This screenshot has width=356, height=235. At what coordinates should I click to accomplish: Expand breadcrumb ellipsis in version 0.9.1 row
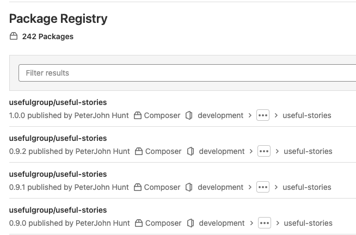263,187
